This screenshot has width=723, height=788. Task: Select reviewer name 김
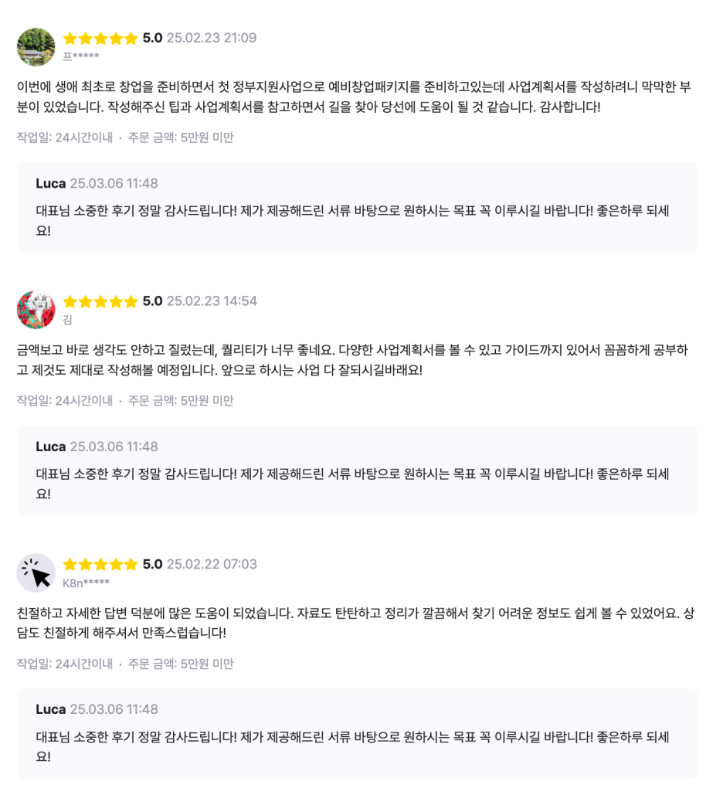point(67,320)
